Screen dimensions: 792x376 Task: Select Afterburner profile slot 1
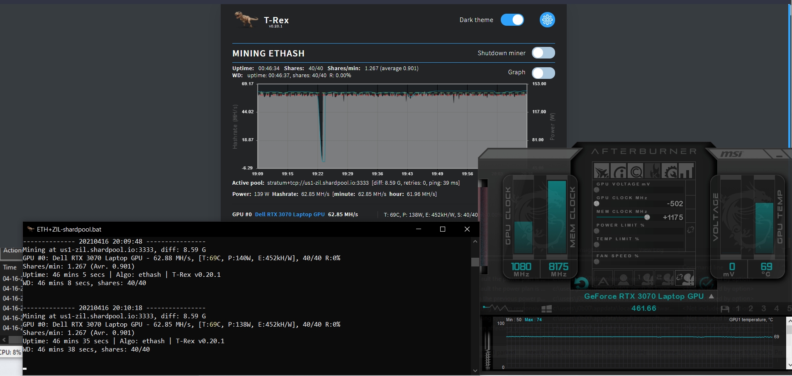click(x=738, y=308)
